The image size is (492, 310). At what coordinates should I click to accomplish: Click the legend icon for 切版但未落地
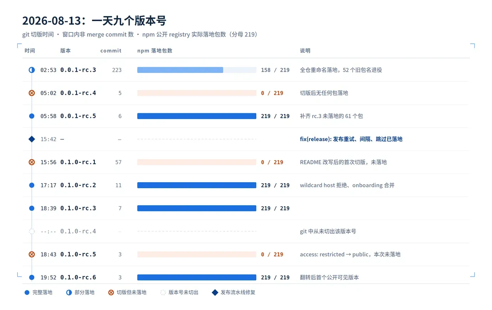click(x=111, y=292)
